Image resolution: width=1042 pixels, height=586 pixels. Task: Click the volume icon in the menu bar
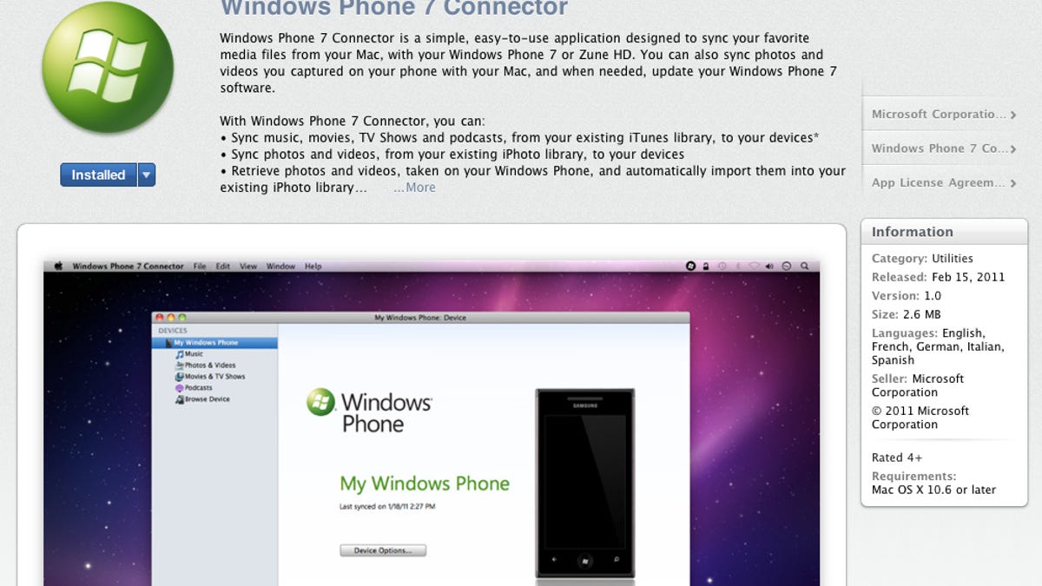769,266
